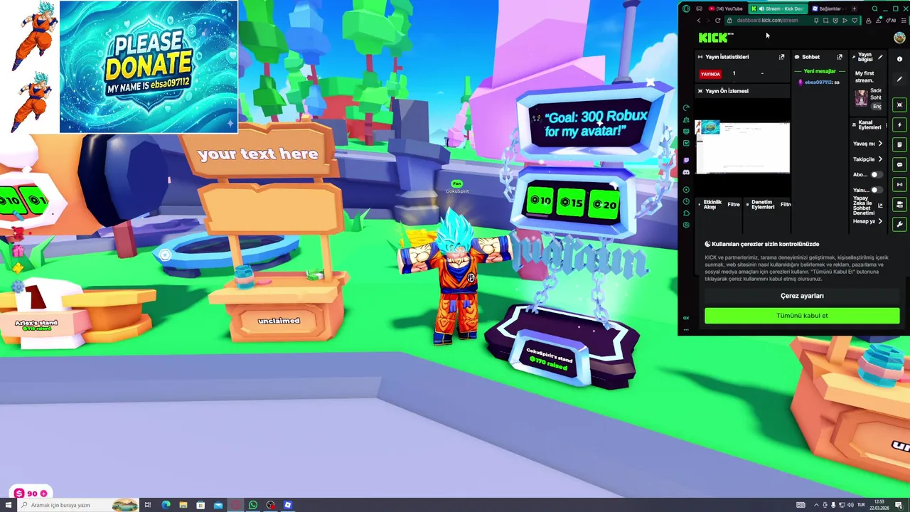910x512 pixels.
Task: Pop out the Yayın İstatistikleri panel
Action: pyautogui.click(x=781, y=57)
